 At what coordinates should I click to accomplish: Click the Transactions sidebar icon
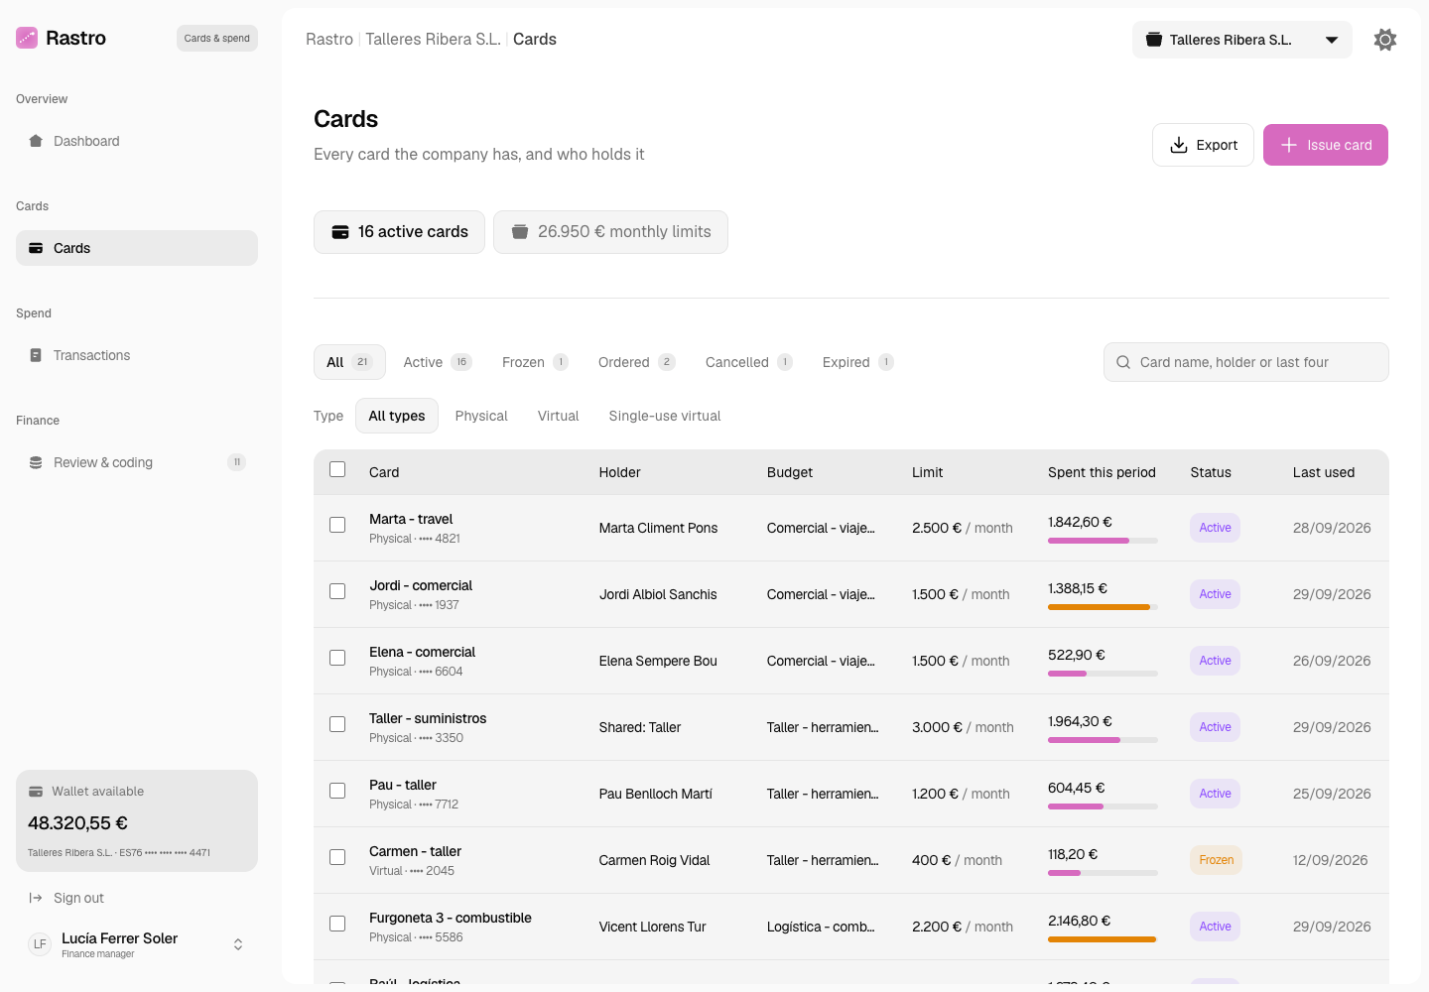click(36, 355)
